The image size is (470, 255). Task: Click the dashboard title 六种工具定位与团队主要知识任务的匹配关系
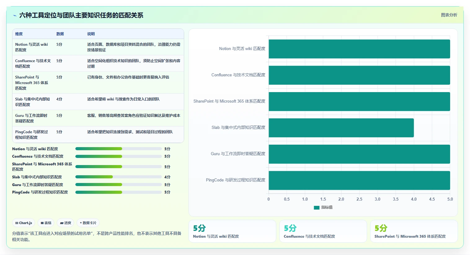point(81,15)
